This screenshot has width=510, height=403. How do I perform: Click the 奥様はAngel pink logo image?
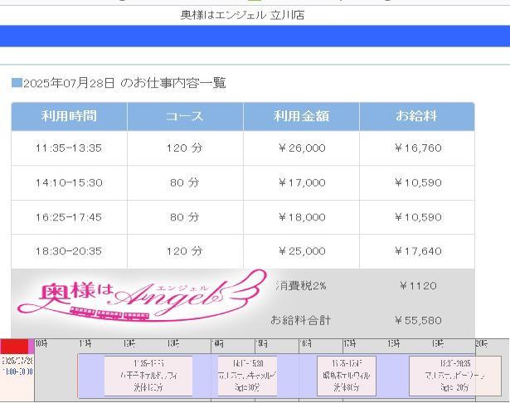140,297
